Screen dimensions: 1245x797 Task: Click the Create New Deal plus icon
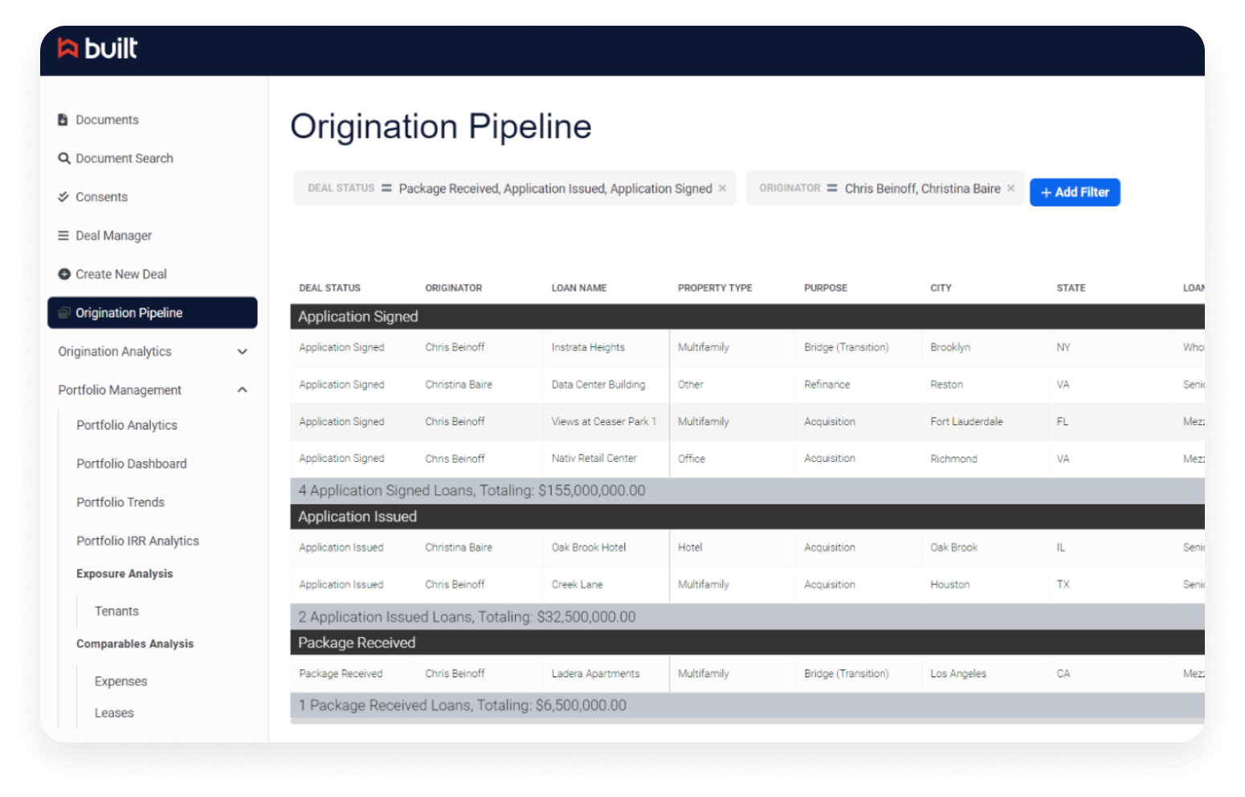[x=64, y=274]
